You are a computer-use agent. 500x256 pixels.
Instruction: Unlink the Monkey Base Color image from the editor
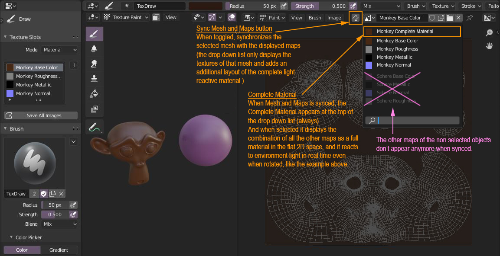[x=458, y=18]
